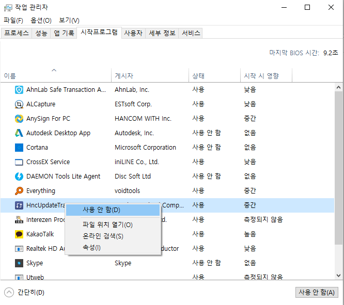Sort by the 게시자 column header
The height and width of the screenshot is (305, 344).
(x=150, y=75)
